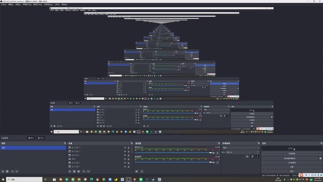The width and height of the screenshot is (323, 182).
Task: Open the 文件 (File) menu
Action: 4,4
